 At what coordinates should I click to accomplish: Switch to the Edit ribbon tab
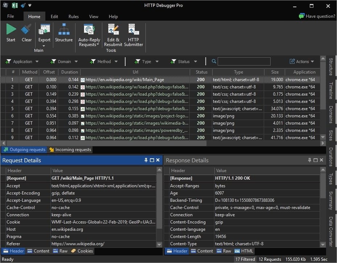pyautogui.click(x=54, y=17)
